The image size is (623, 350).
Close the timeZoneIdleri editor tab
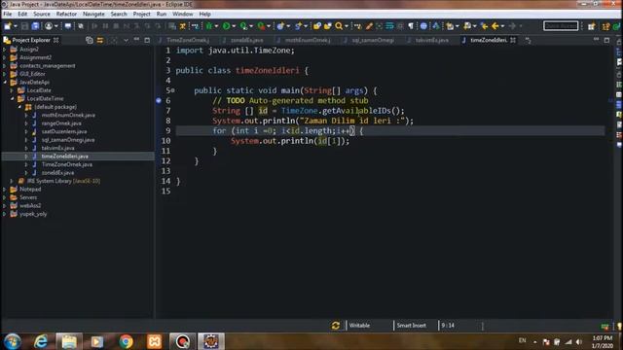[x=513, y=40]
